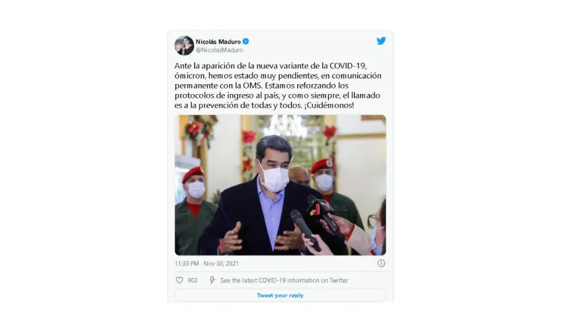See the latest COVID-19 information link
The width and height of the screenshot is (567, 319).
(284, 280)
